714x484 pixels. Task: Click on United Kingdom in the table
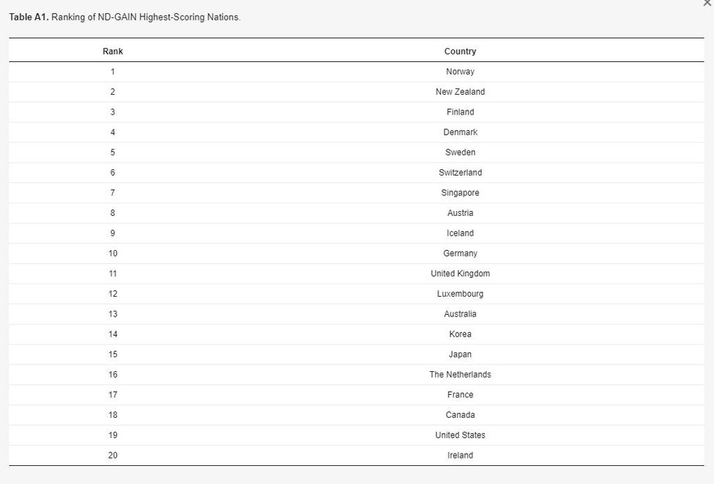tap(460, 274)
